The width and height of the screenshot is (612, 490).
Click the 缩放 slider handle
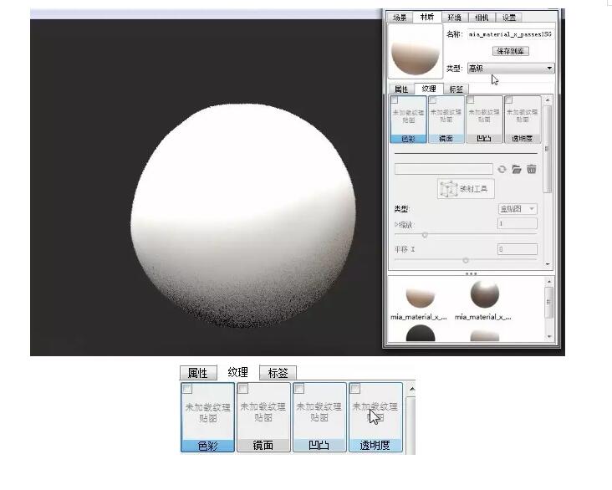tap(425, 235)
